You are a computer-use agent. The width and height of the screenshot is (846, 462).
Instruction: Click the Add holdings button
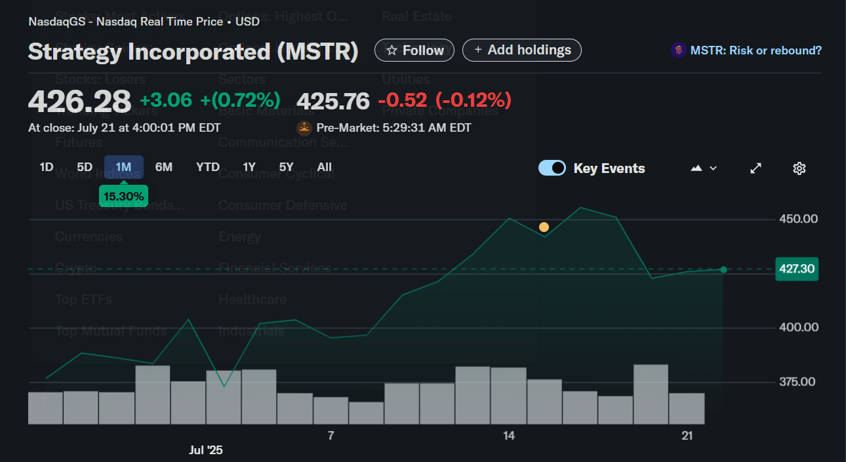[522, 50]
